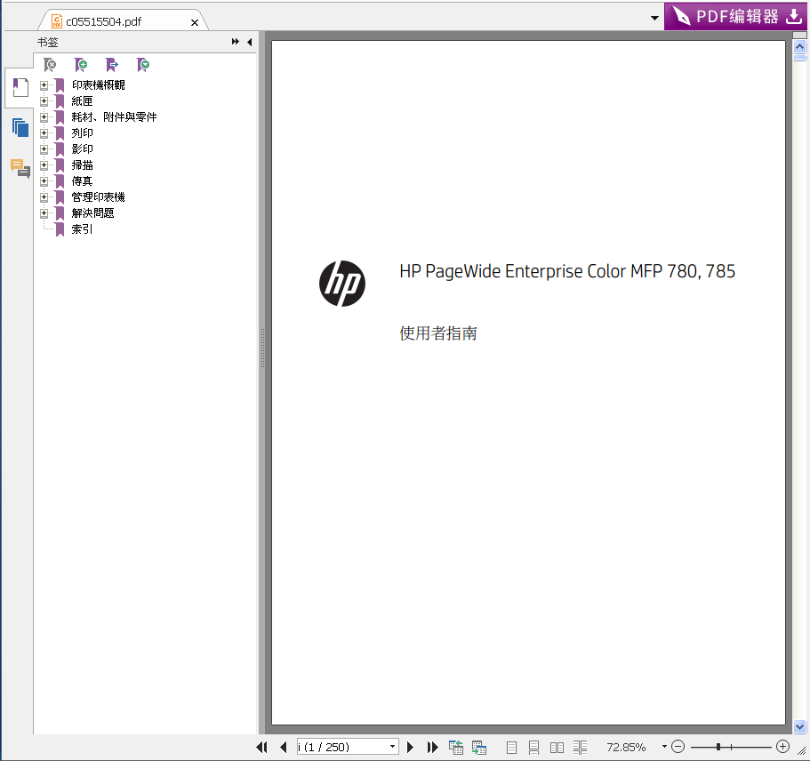
Task: Collapse the bookmarks panel
Action: point(250,42)
